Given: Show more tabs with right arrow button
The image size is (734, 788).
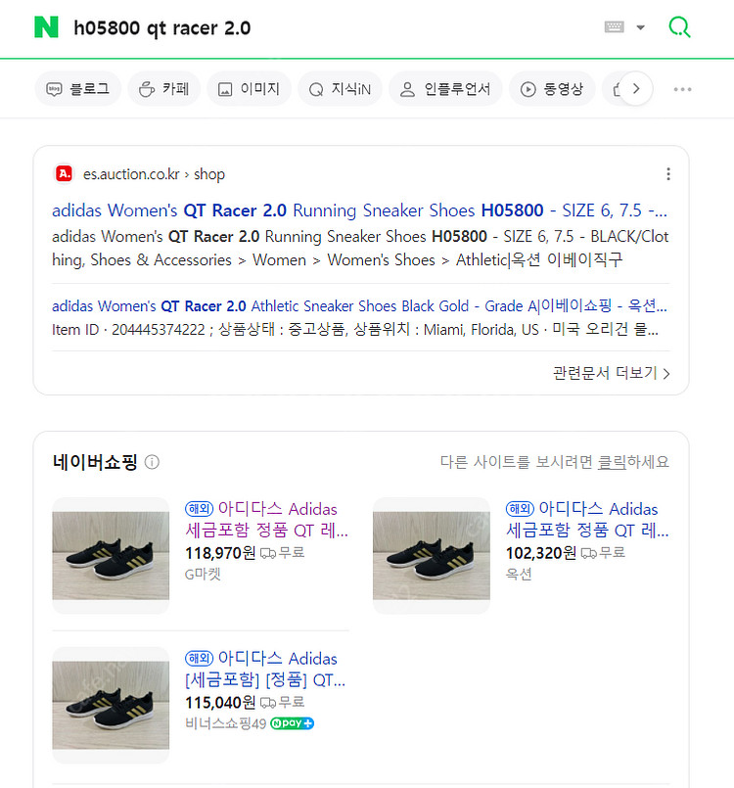Looking at the screenshot, I should (x=636, y=89).
